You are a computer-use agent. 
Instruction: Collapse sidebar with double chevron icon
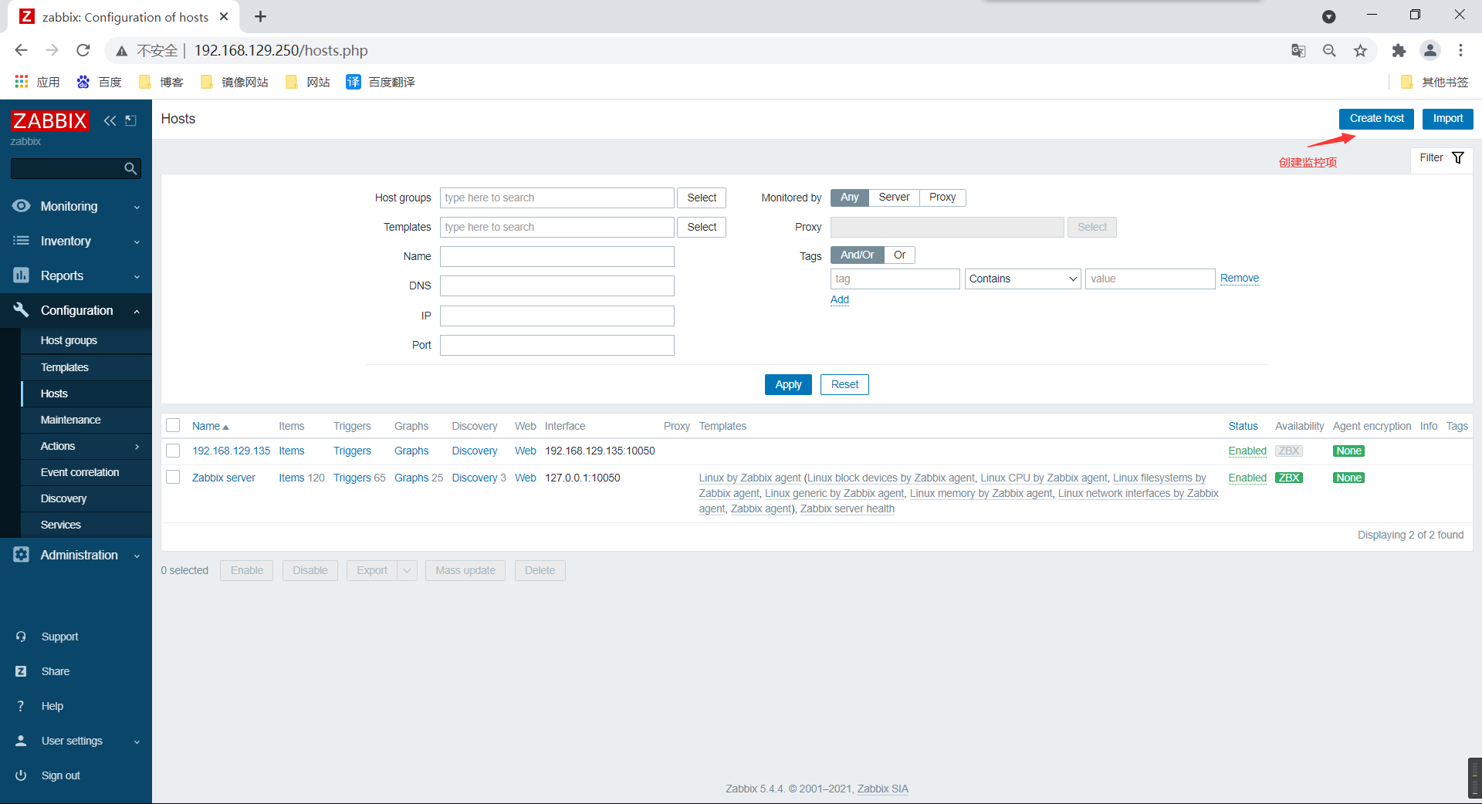pos(110,120)
